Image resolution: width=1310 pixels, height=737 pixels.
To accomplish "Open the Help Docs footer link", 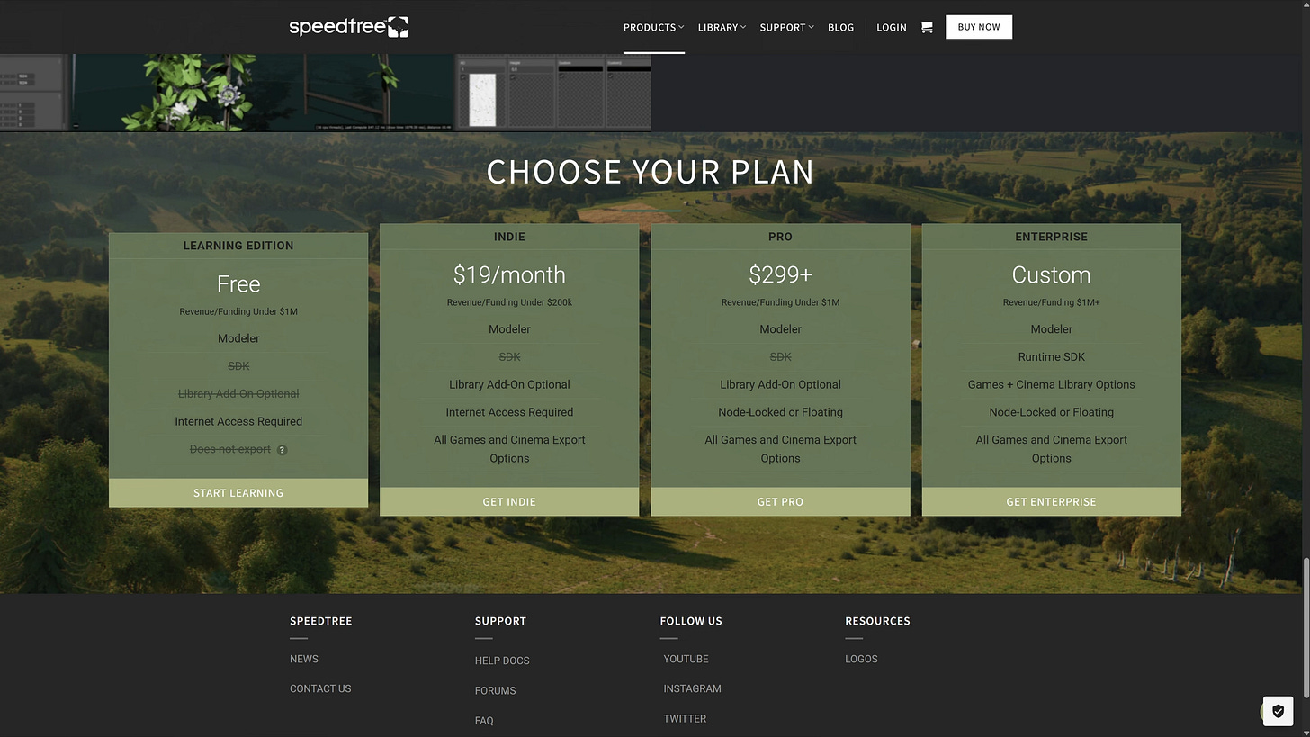I will point(502,661).
